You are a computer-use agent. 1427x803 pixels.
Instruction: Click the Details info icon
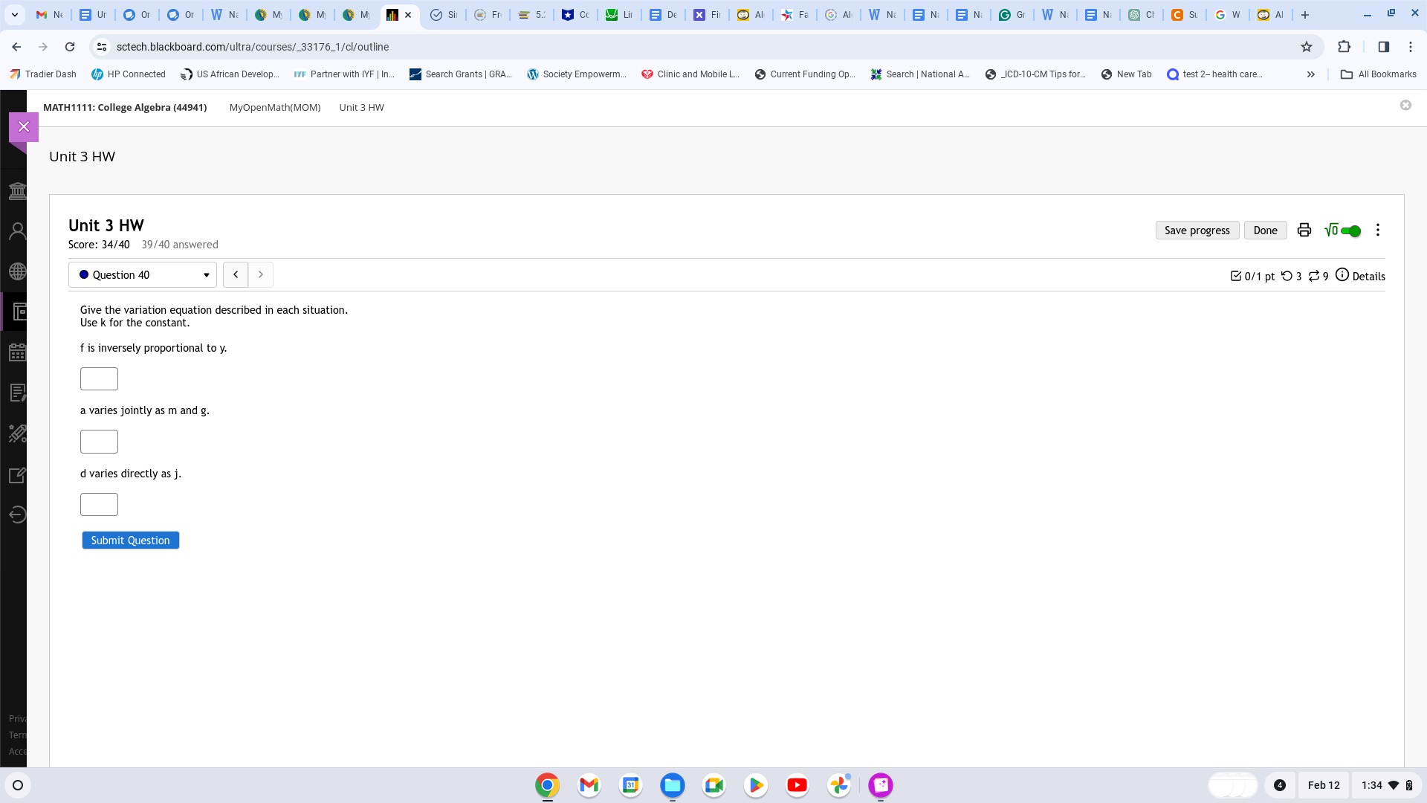(x=1342, y=275)
